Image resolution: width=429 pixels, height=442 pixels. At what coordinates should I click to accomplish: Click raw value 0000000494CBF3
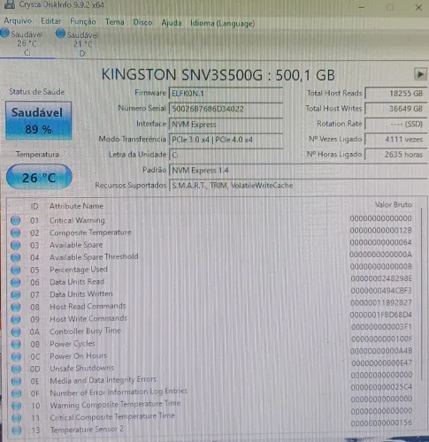click(381, 291)
